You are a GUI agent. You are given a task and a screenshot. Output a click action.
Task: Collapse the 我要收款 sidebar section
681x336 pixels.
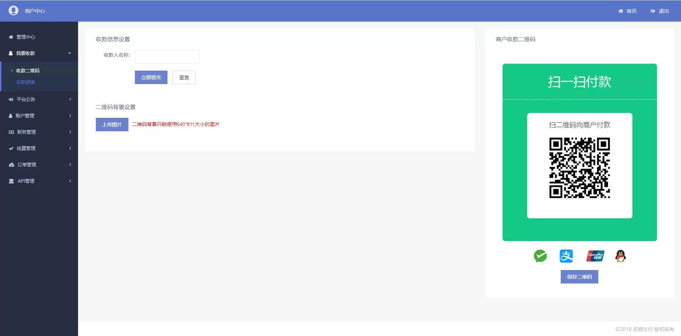70,53
